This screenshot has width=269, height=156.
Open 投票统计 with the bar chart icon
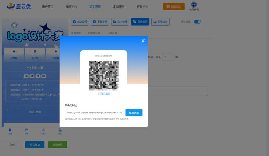[160, 22]
